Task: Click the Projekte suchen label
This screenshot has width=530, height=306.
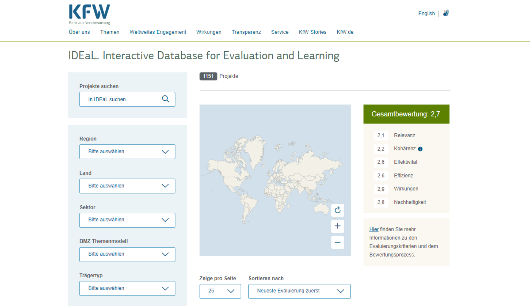Action: click(x=99, y=86)
